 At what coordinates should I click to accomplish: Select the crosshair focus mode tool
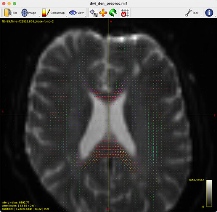[93, 13]
